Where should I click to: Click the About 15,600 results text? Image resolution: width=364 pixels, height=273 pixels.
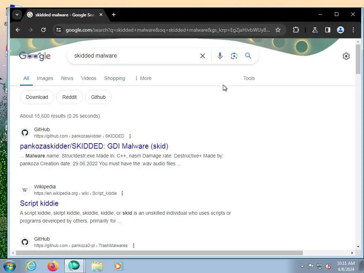pos(60,116)
